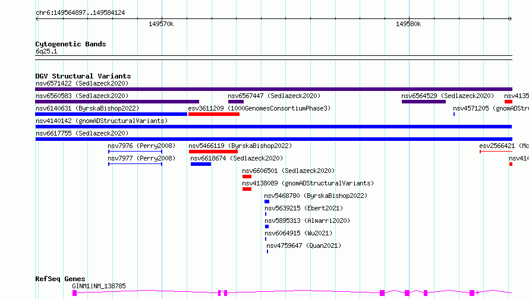Click the thin red line under esv2566421

pyautogui.click(x=496, y=152)
